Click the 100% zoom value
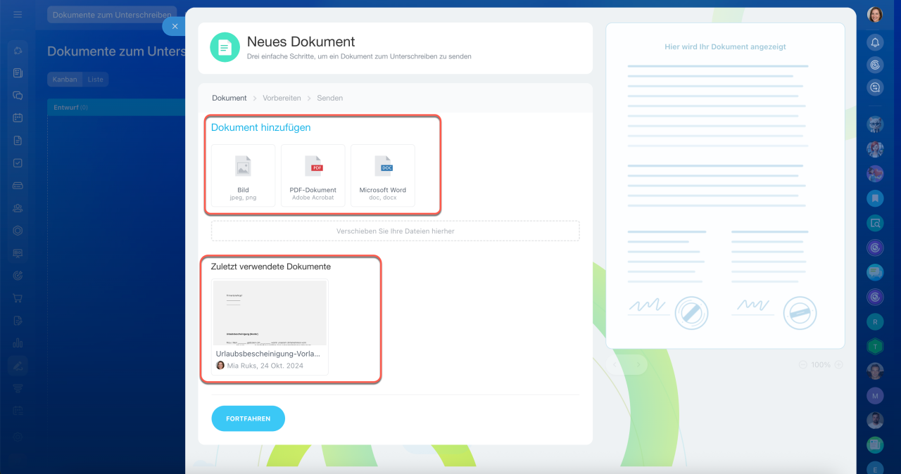Screen dimensions: 901x474 (x=821, y=365)
